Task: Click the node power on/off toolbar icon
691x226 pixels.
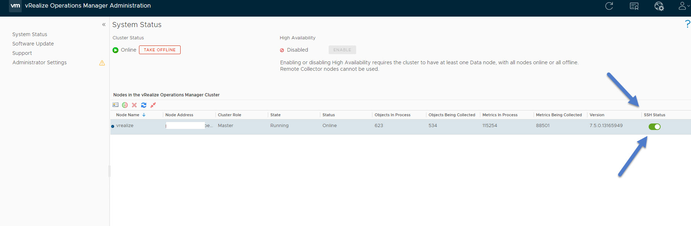Action: coord(125,105)
